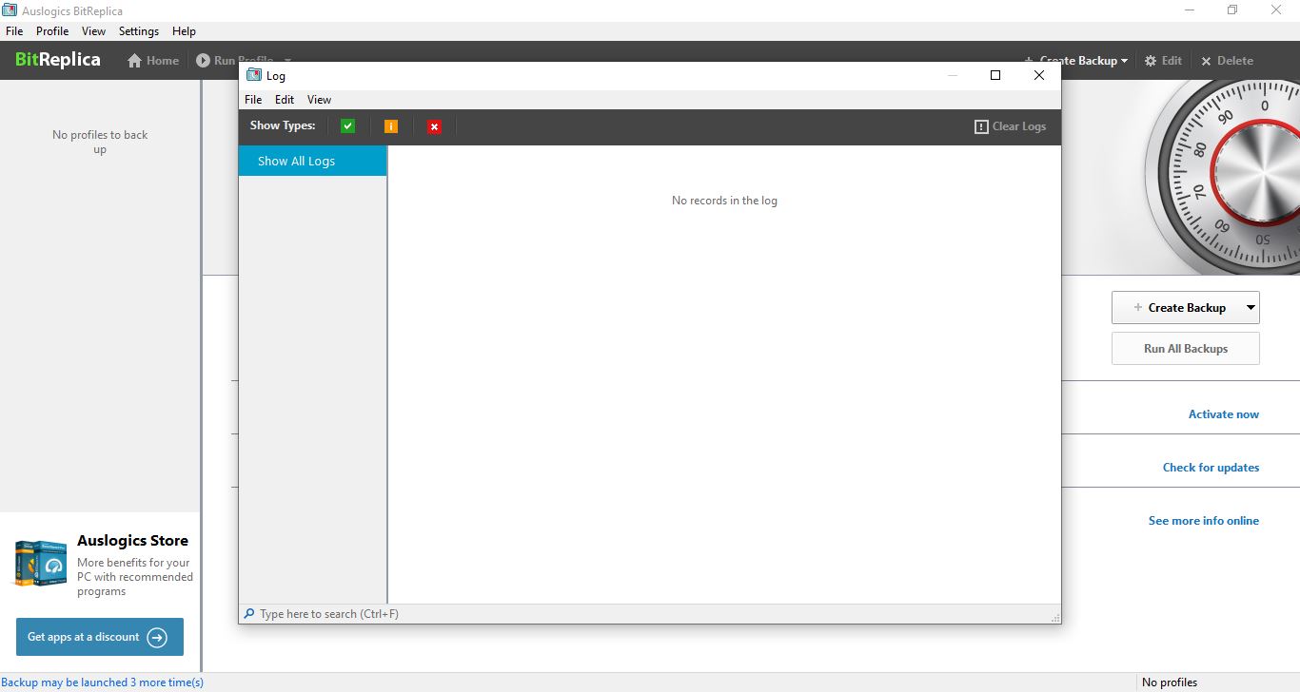Image resolution: width=1300 pixels, height=692 pixels.
Task: Expand the Create Backup button arrow
Action: click(x=1251, y=308)
